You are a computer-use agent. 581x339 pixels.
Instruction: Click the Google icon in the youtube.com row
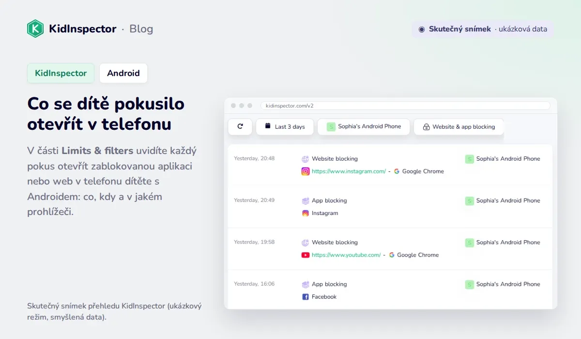pos(392,255)
